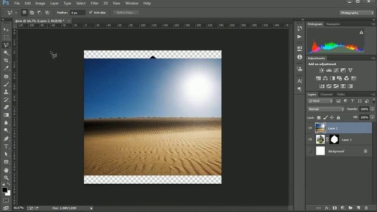Toggle lock all padlock icon
The width and height of the screenshot is (377, 212).
338,118
